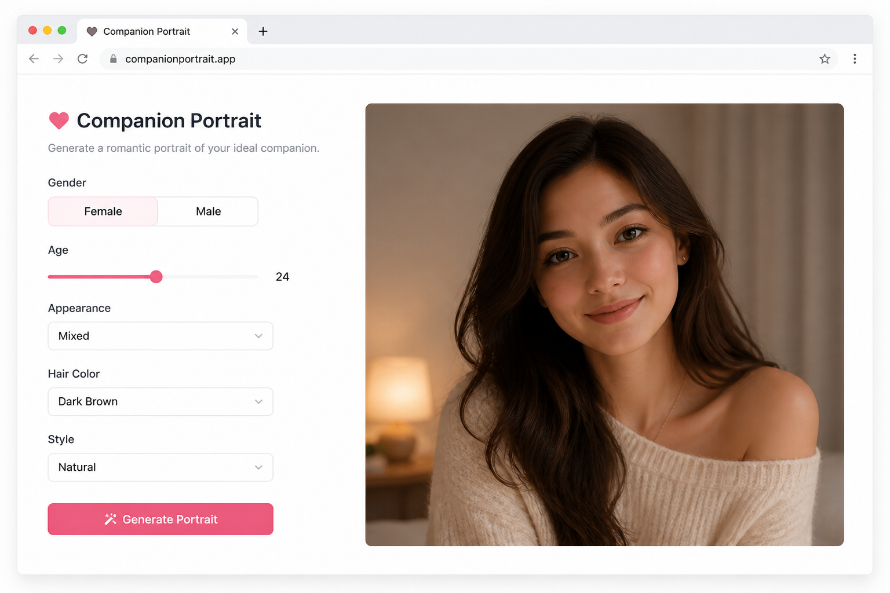Select the Male gender option
The width and height of the screenshot is (890, 593).
(208, 211)
